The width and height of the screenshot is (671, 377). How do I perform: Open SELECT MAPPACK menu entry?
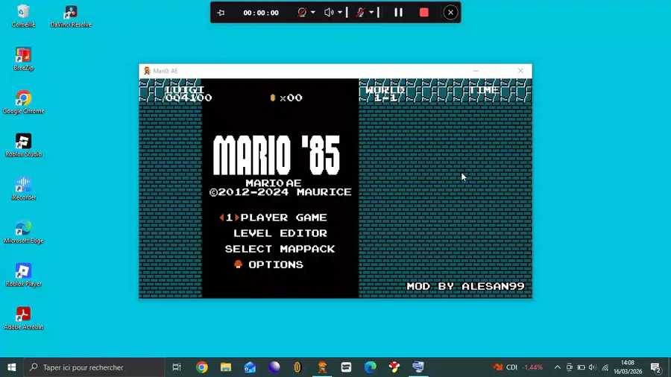(280, 249)
